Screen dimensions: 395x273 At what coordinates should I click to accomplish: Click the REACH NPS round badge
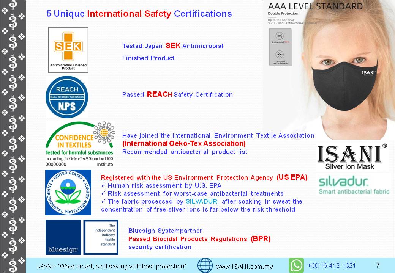[x=67, y=97]
